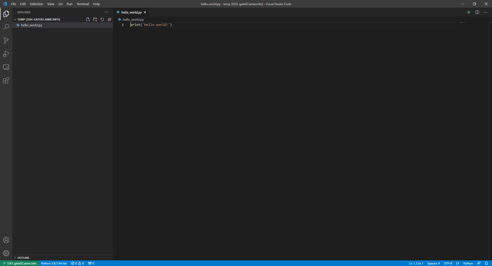Click the forwarded ports indicator showing 0
Screen dimensions: 492x266
click(91, 263)
